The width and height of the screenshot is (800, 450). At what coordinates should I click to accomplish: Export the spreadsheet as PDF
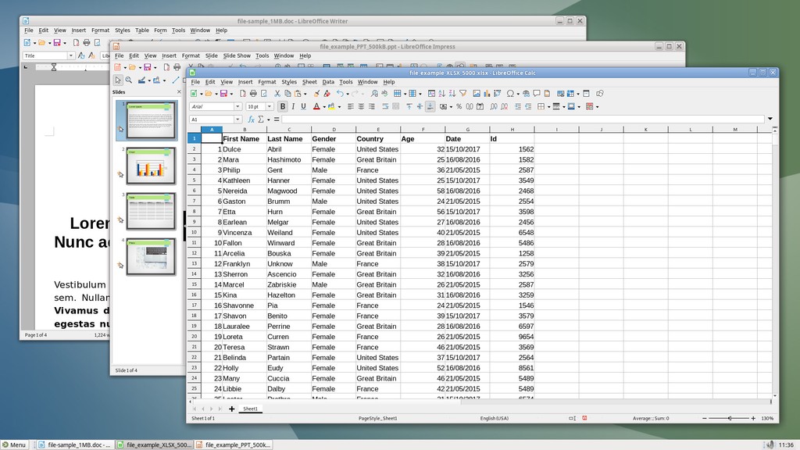(241, 92)
